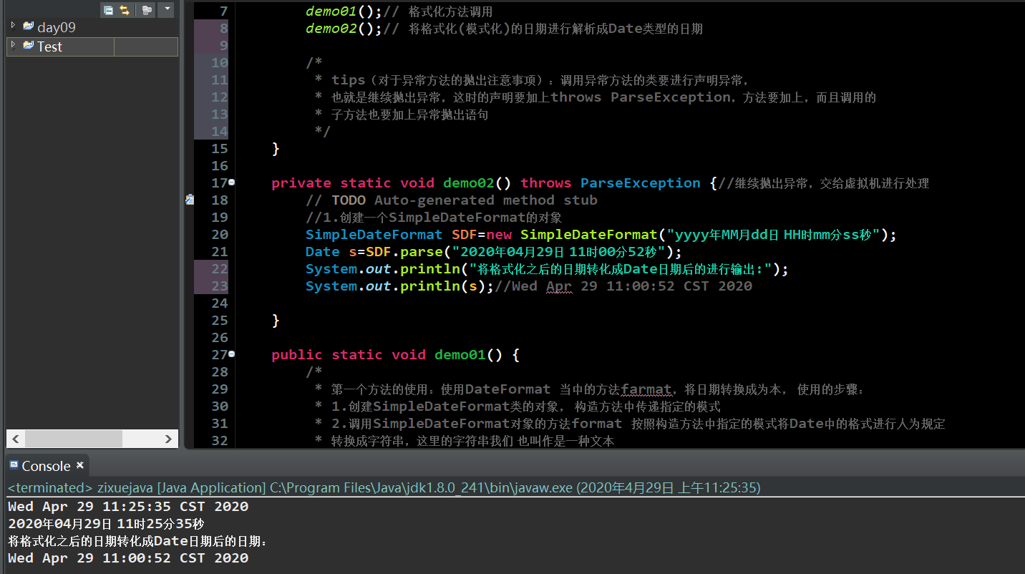The height and width of the screenshot is (574, 1025).
Task: Click line number 15 in the gutter
Action: click(219, 149)
